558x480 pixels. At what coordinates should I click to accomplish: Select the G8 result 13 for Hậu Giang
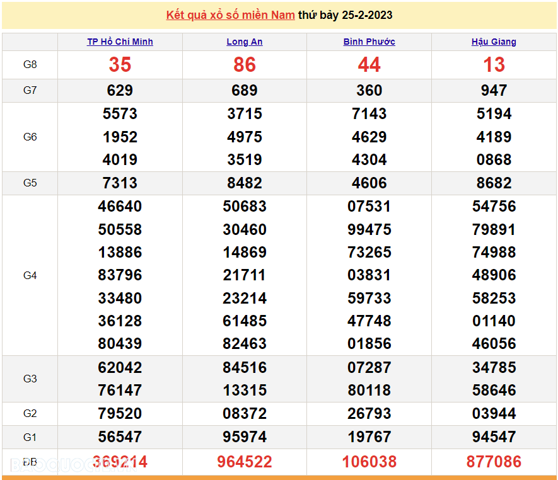pyautogui.click(x=494, y=65)
